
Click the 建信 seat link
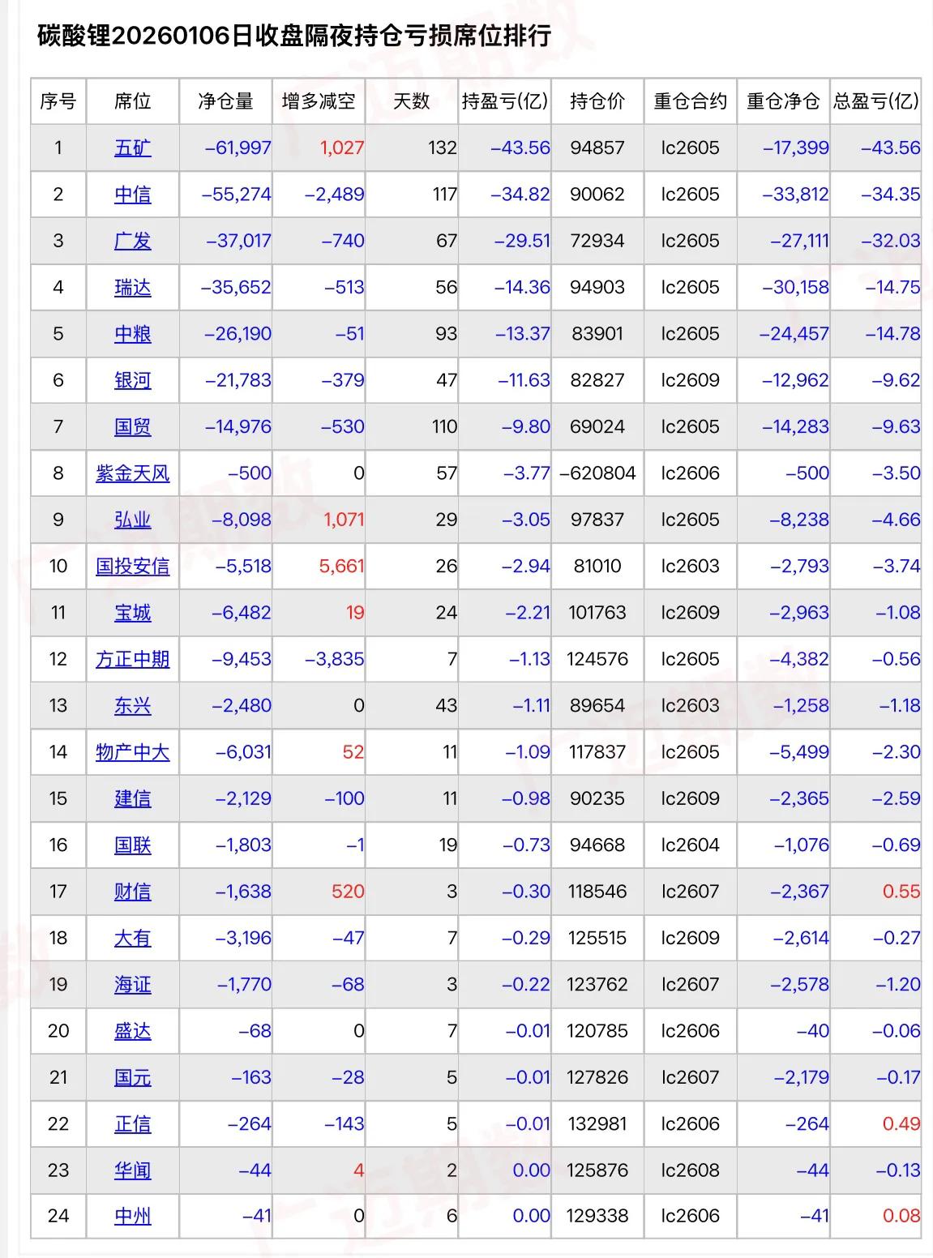click(132, 798)
